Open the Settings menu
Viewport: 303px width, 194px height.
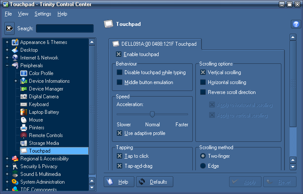(x=43, y=14)
